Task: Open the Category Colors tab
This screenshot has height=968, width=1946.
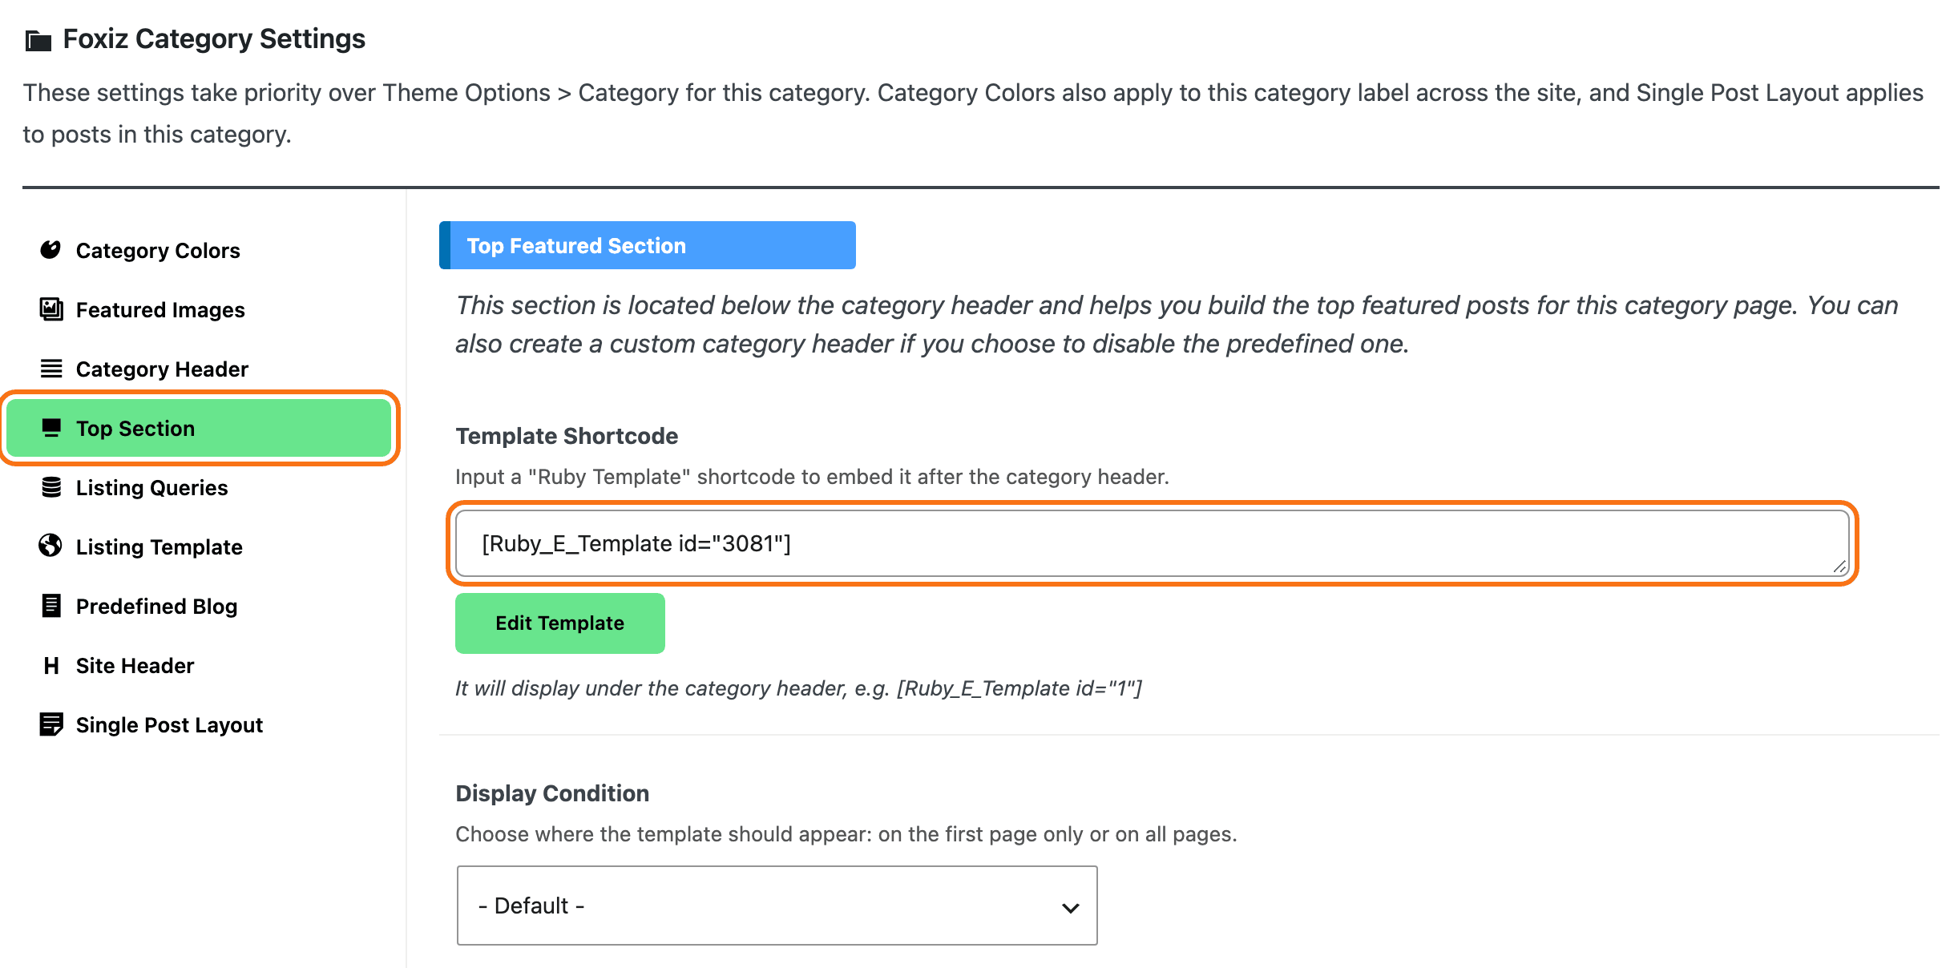Action: 199,250
